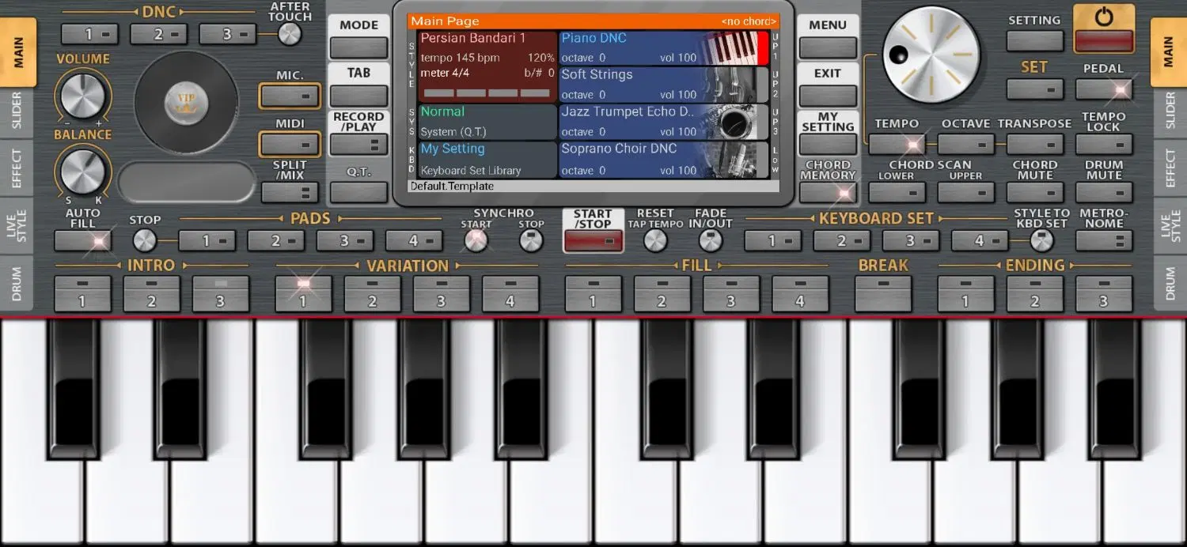
Task: Open the right Effect side tab
Action: 1170,168
